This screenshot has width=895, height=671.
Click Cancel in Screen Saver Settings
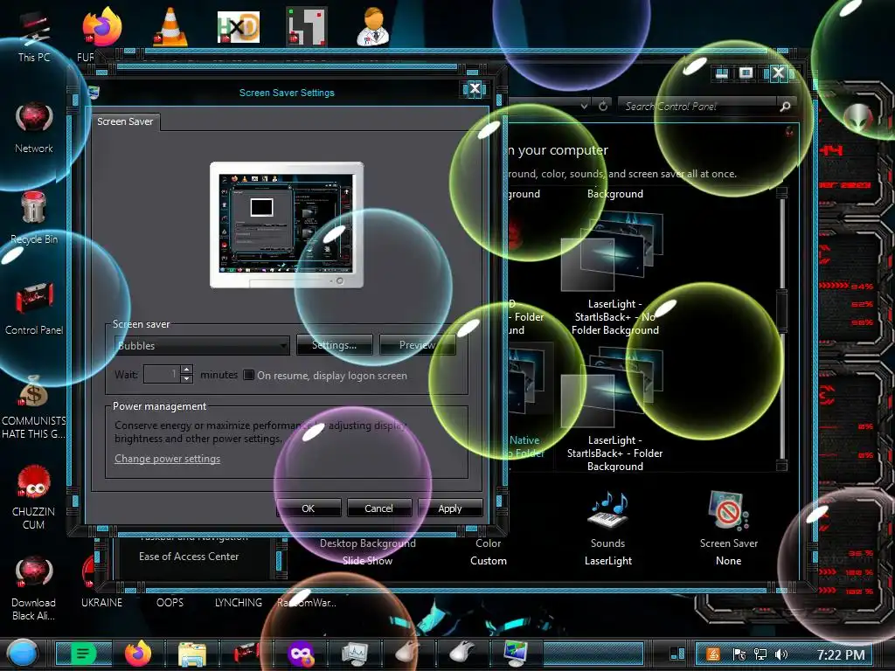[379, 508]
